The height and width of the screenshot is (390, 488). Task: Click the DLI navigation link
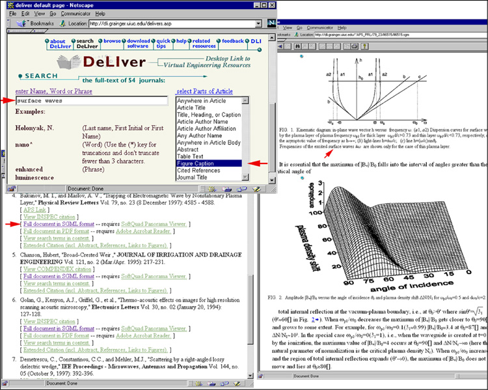(x=256, y=41)
